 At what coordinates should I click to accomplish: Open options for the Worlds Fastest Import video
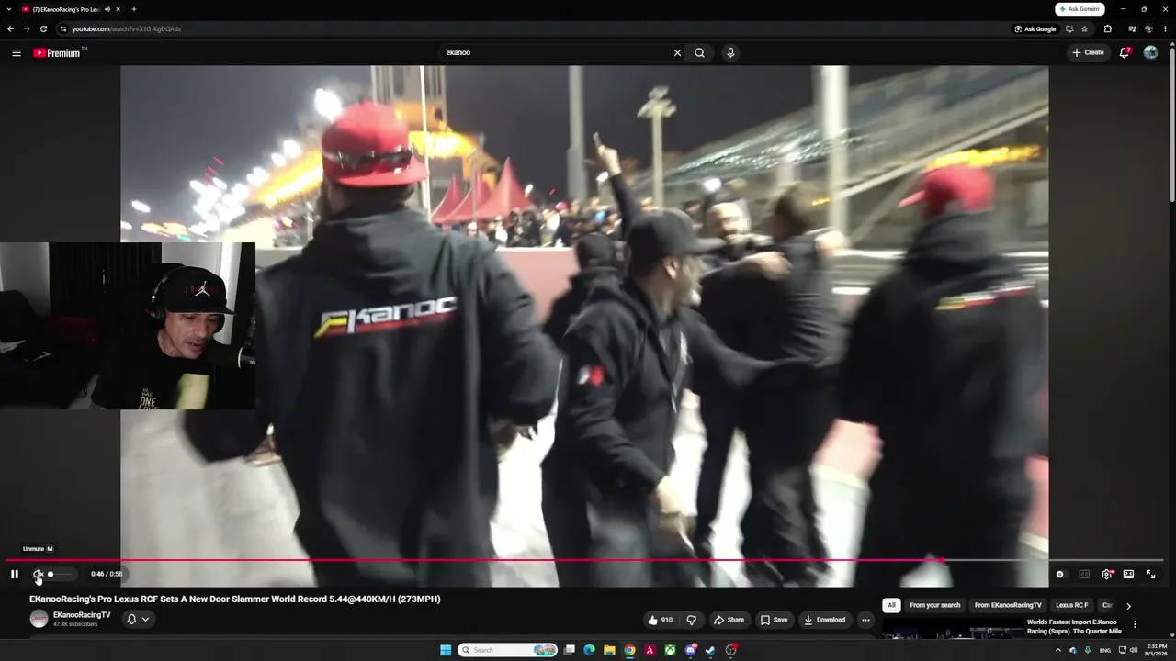pos(1135,624)
